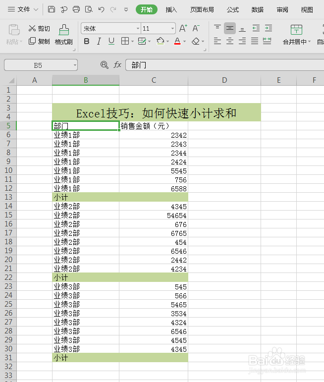This screenshot has width=324, height=382.
Task: Toggle Underline formatting
Action: [111, 41]
